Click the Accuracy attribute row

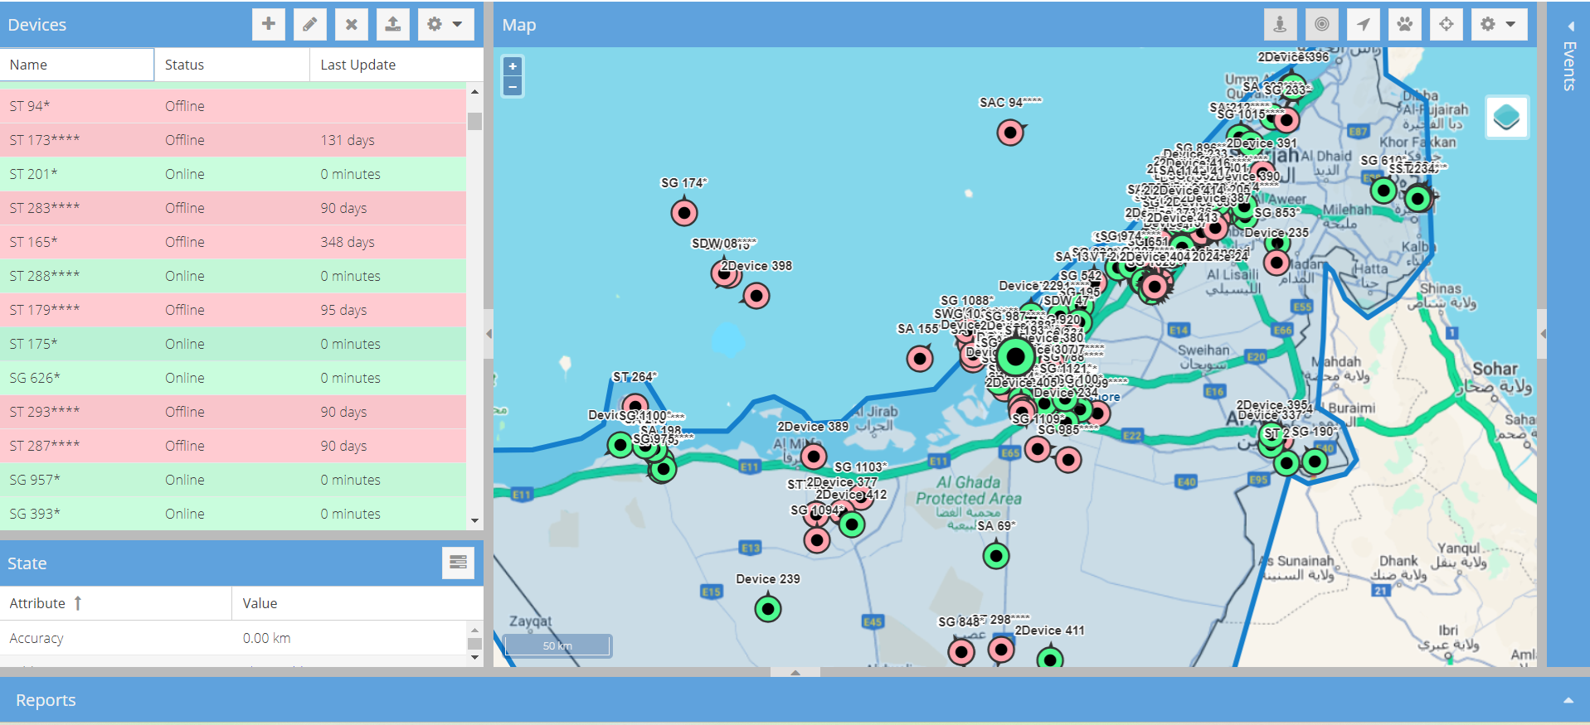pos(233,638)
